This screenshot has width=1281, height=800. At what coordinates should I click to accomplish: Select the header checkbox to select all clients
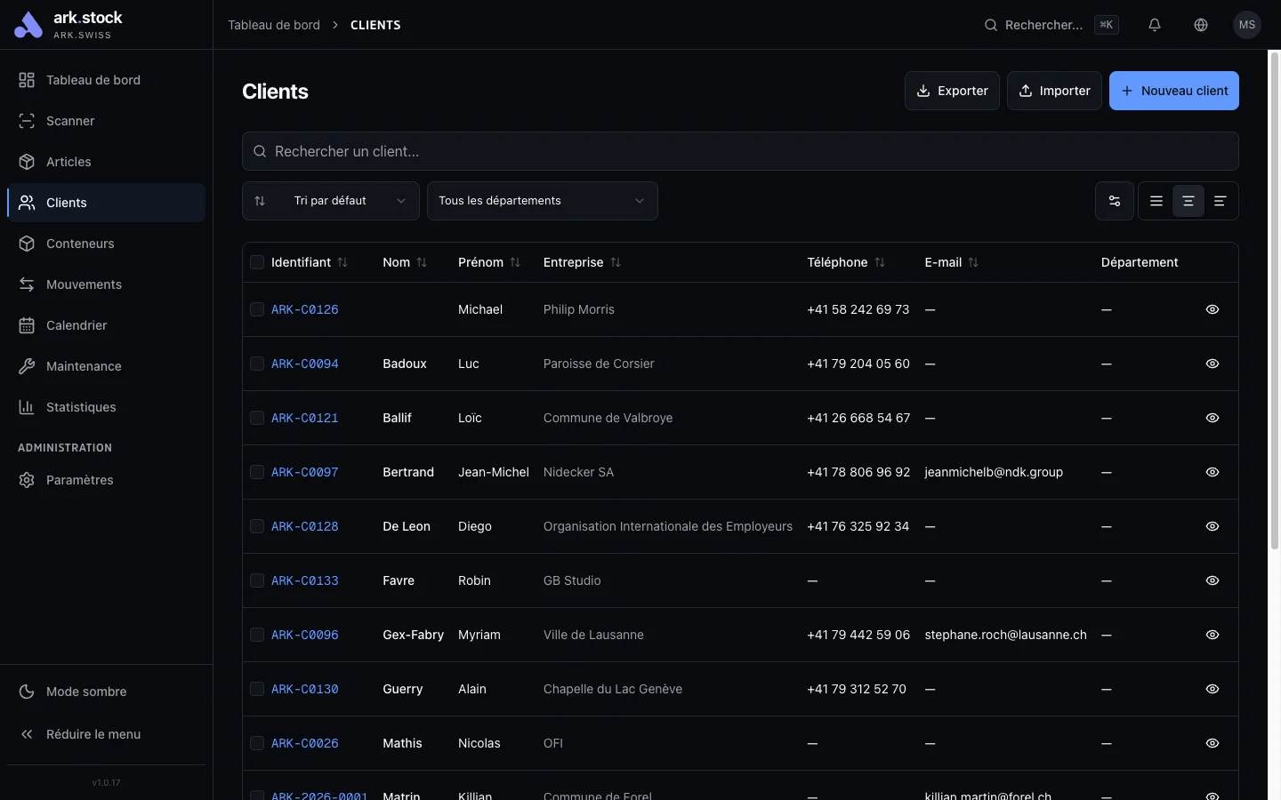256,262
